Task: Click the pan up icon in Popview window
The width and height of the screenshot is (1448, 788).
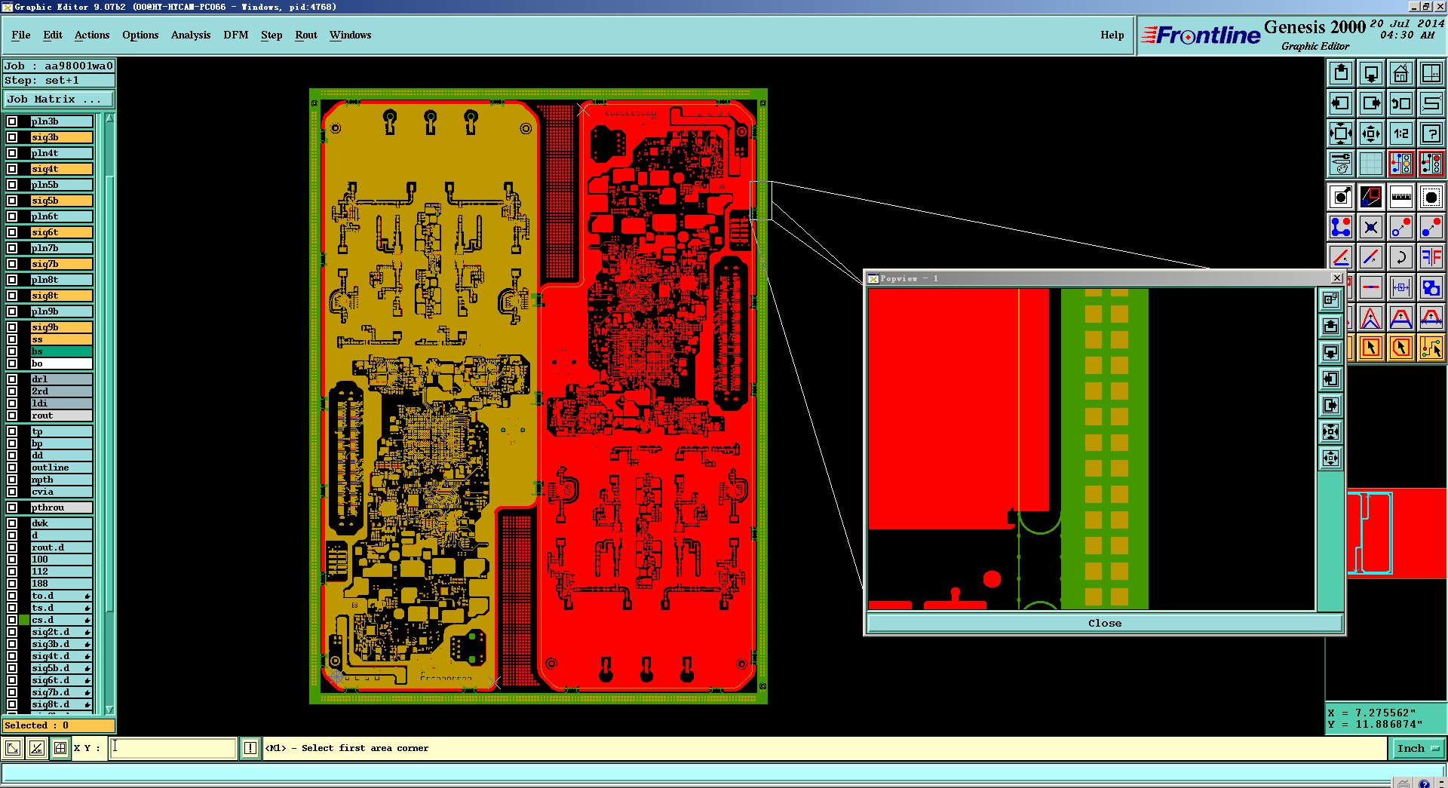Action: coord(1331,327)
